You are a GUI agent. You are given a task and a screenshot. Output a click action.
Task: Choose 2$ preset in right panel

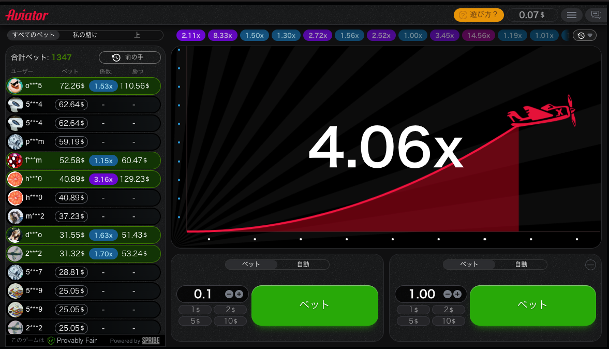449,310
